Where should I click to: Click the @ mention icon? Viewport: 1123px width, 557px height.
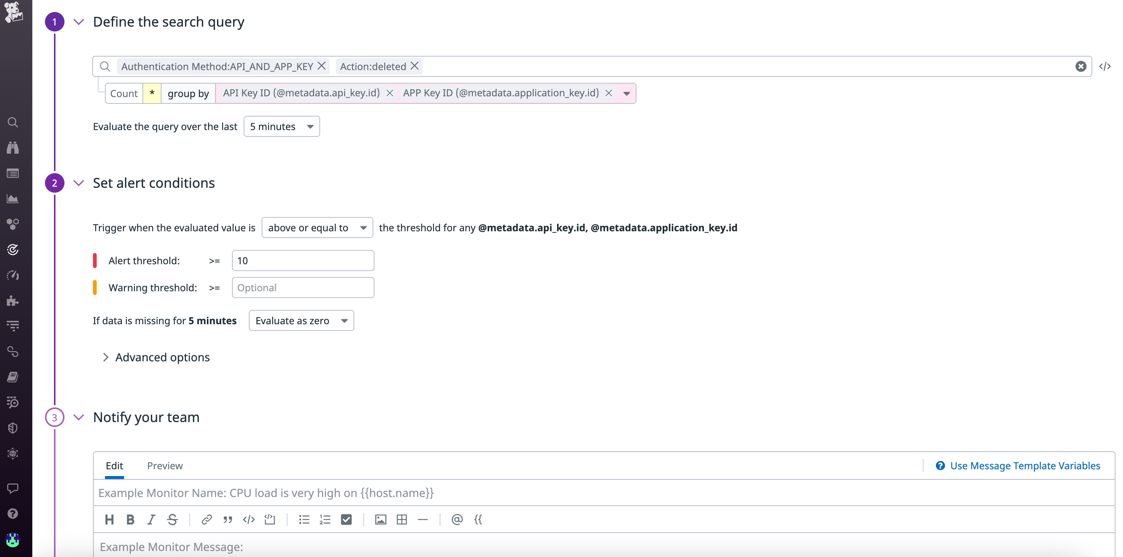coord(457,519)
